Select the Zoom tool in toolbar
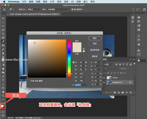Viewport: 147px width, 119px height. click(x=3, y=95)
